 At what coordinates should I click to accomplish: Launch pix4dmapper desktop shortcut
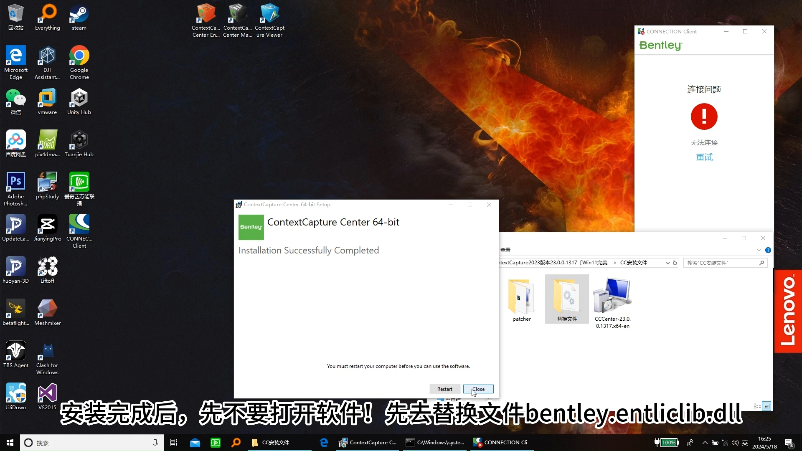tap(47, 144)
